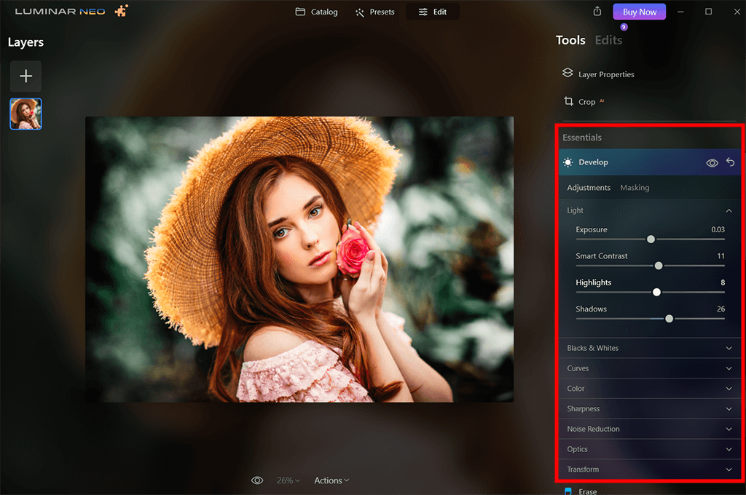746x495 pixels.
Task: Click the Shadows value 26
Action: pyautogui.click(x=721, y=309)
